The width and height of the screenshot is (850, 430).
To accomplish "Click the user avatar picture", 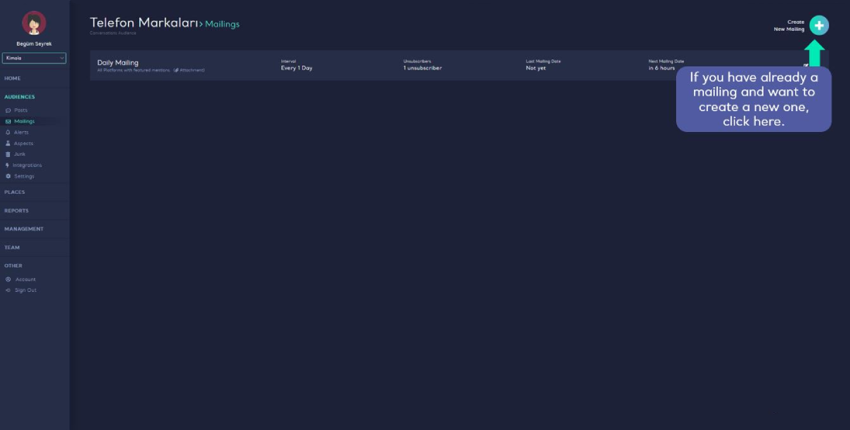I will (x=34, y=23).
